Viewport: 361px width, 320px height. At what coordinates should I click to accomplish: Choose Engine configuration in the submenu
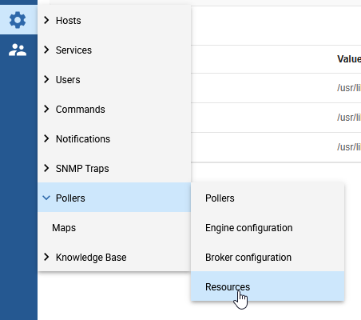point(268,227)
